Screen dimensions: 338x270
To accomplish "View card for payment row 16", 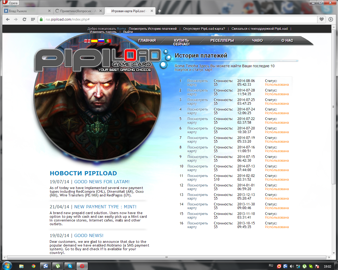I will pyautogui.click(x=198, y=225).
